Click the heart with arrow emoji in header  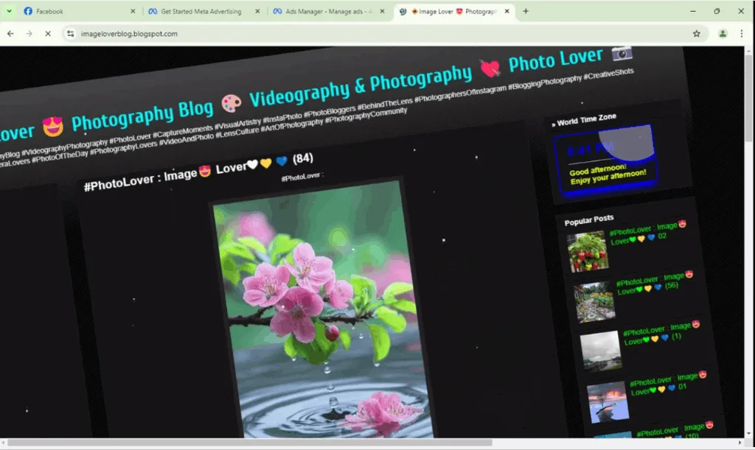[x=490, y=68]
